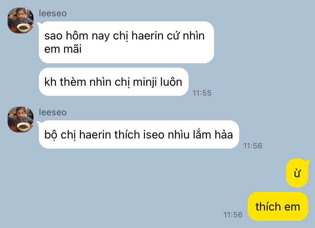Click the food bowl in the top avatar
Viewport: 315px width, 228px height.
point(24,28)
